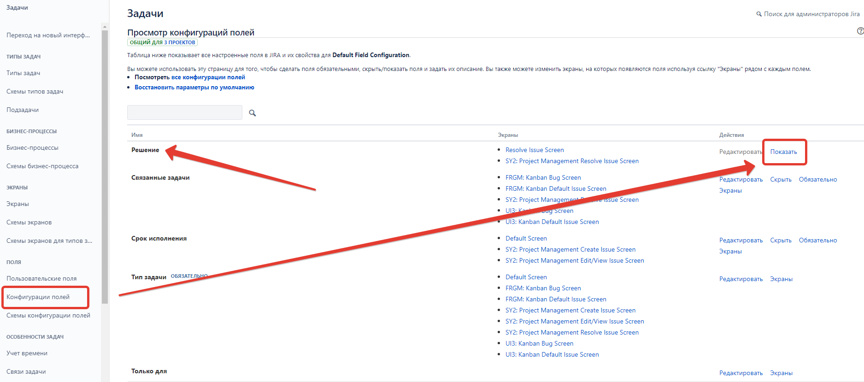Open Учет времени in the sidebar
864x382 pixels.
click(27, 353)
